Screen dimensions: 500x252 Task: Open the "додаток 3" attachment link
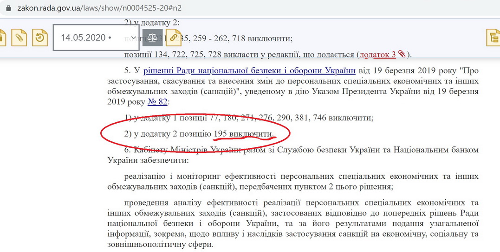point(377,55)
